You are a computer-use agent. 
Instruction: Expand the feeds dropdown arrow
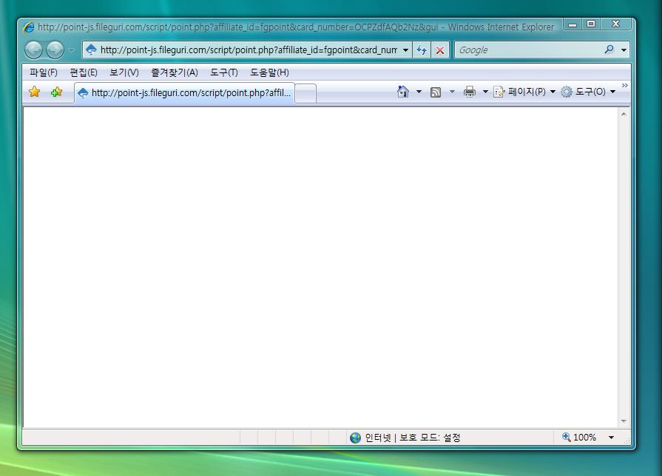pos(452,92)
